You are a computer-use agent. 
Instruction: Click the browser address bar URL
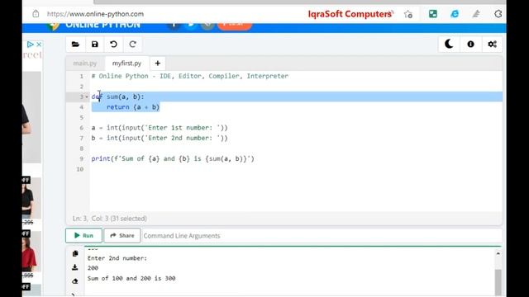(95, 14)
